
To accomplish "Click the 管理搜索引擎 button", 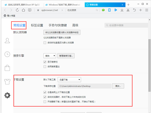I will (x=66, y=56).
